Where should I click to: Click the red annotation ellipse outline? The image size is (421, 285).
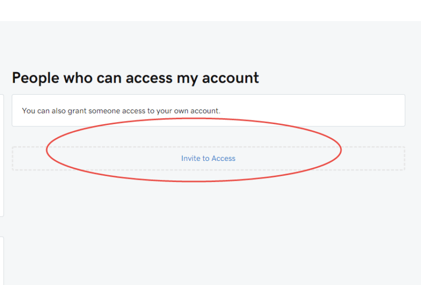click(194, 181)
